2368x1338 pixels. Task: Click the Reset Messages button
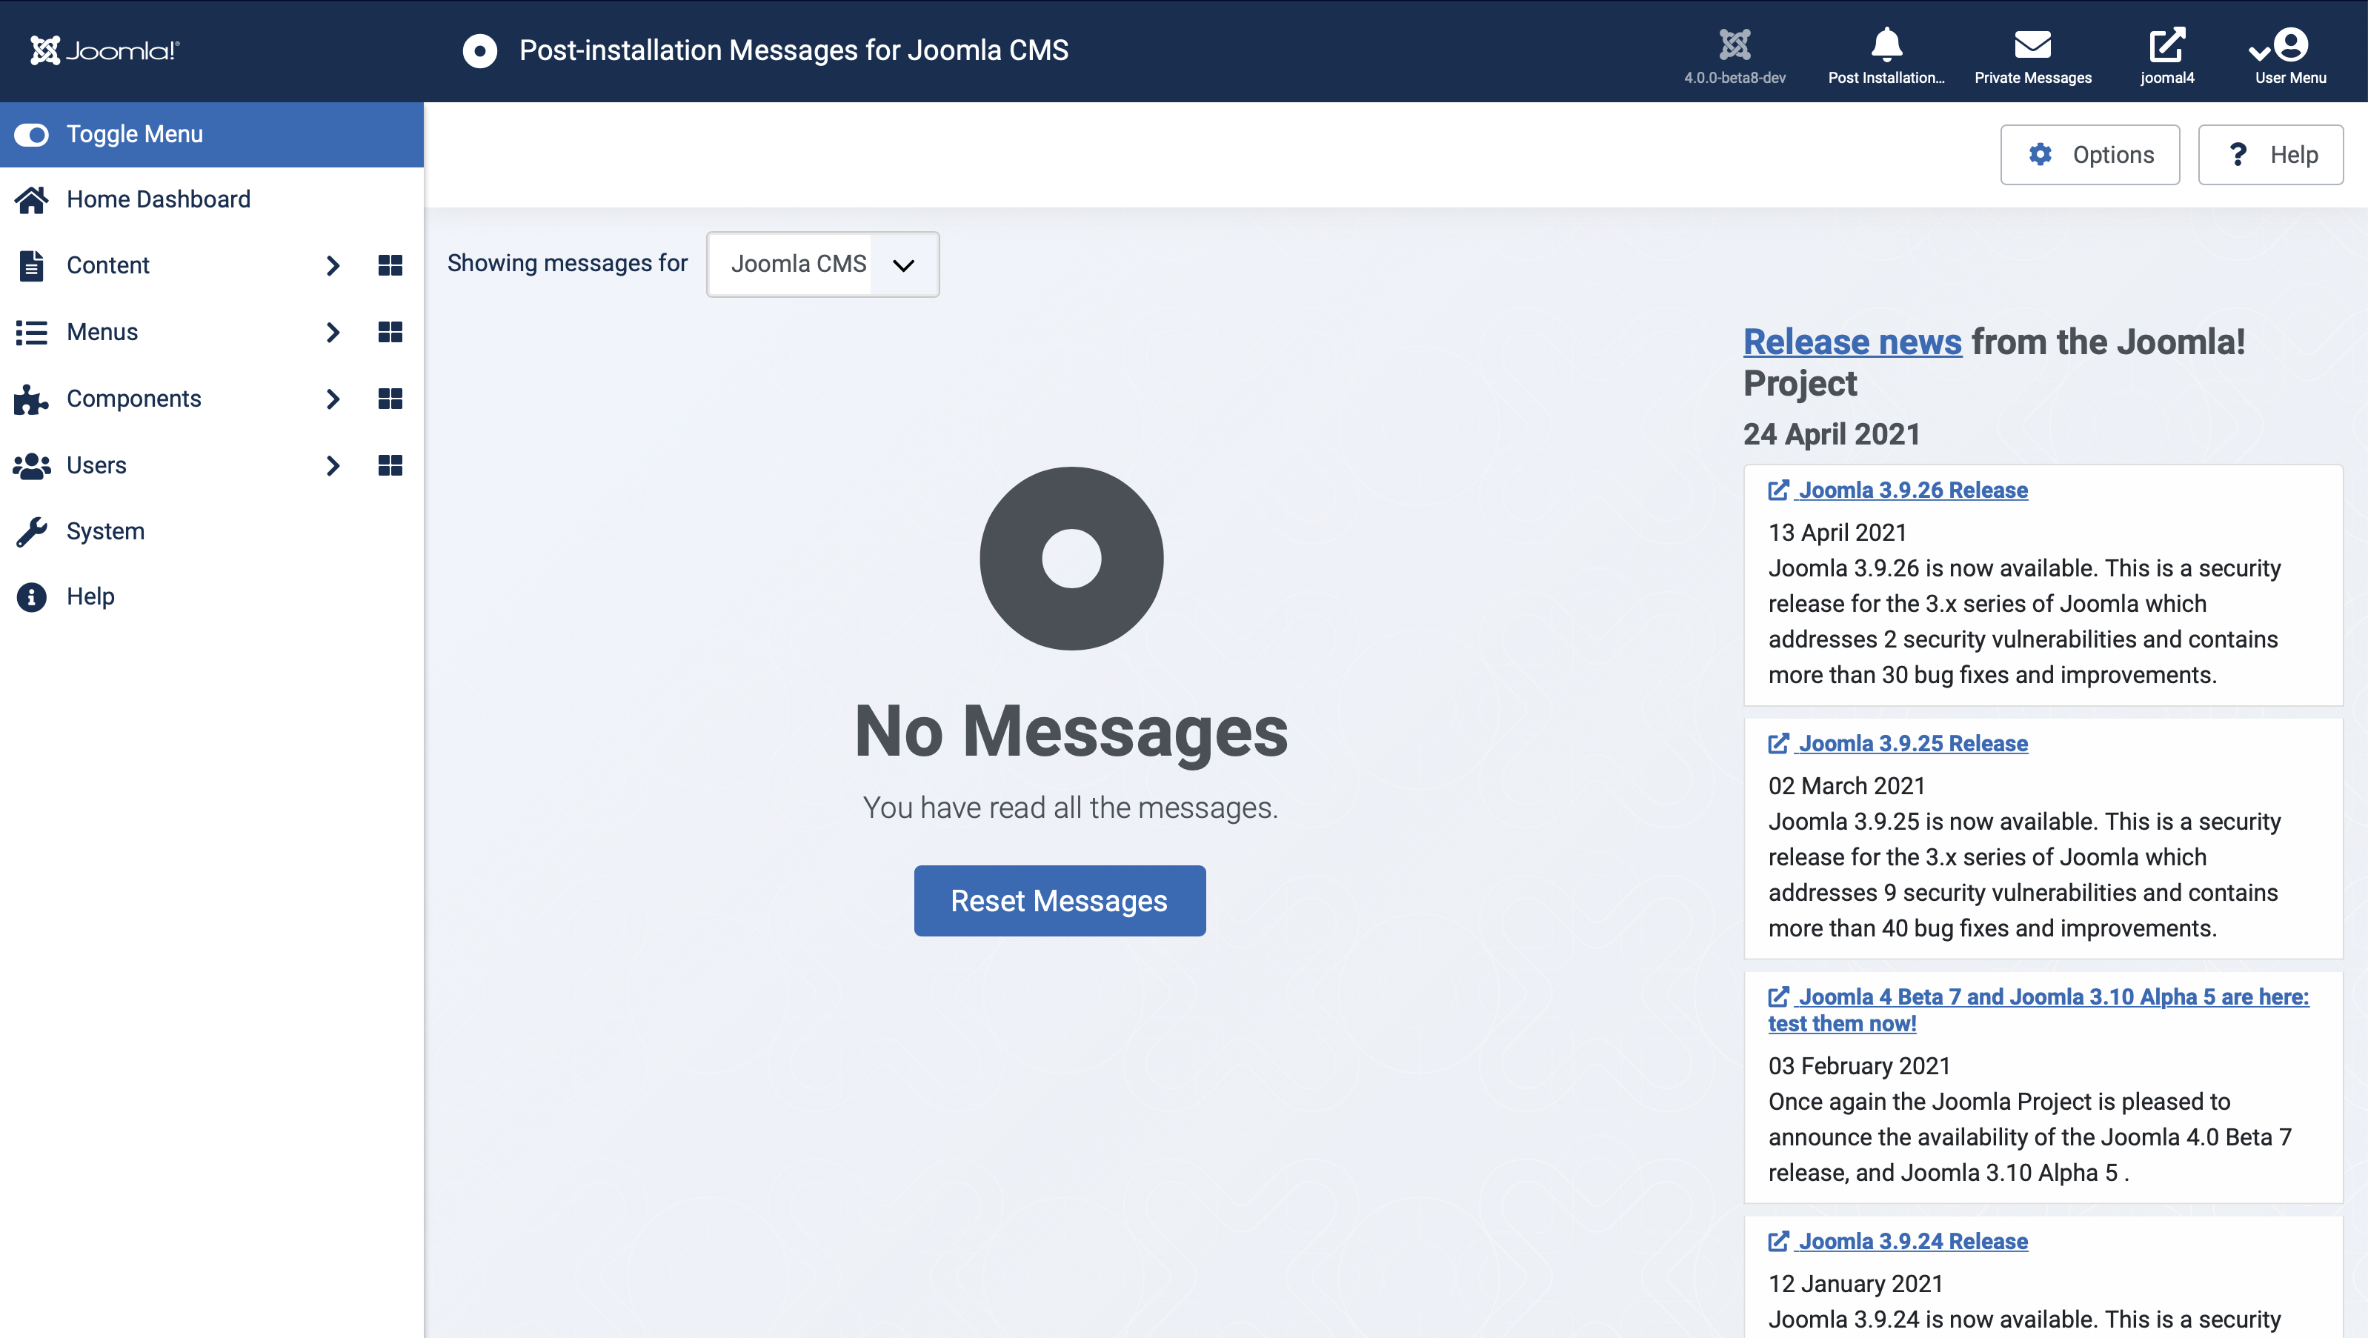coord(1059,901)
